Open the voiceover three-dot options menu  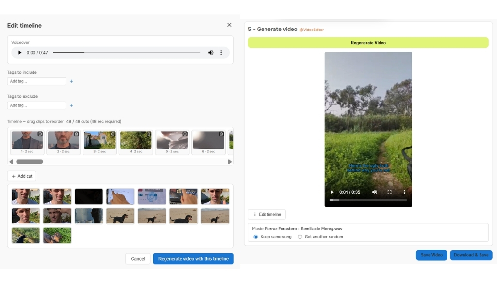pyautogui.click(x=221, y=52)
